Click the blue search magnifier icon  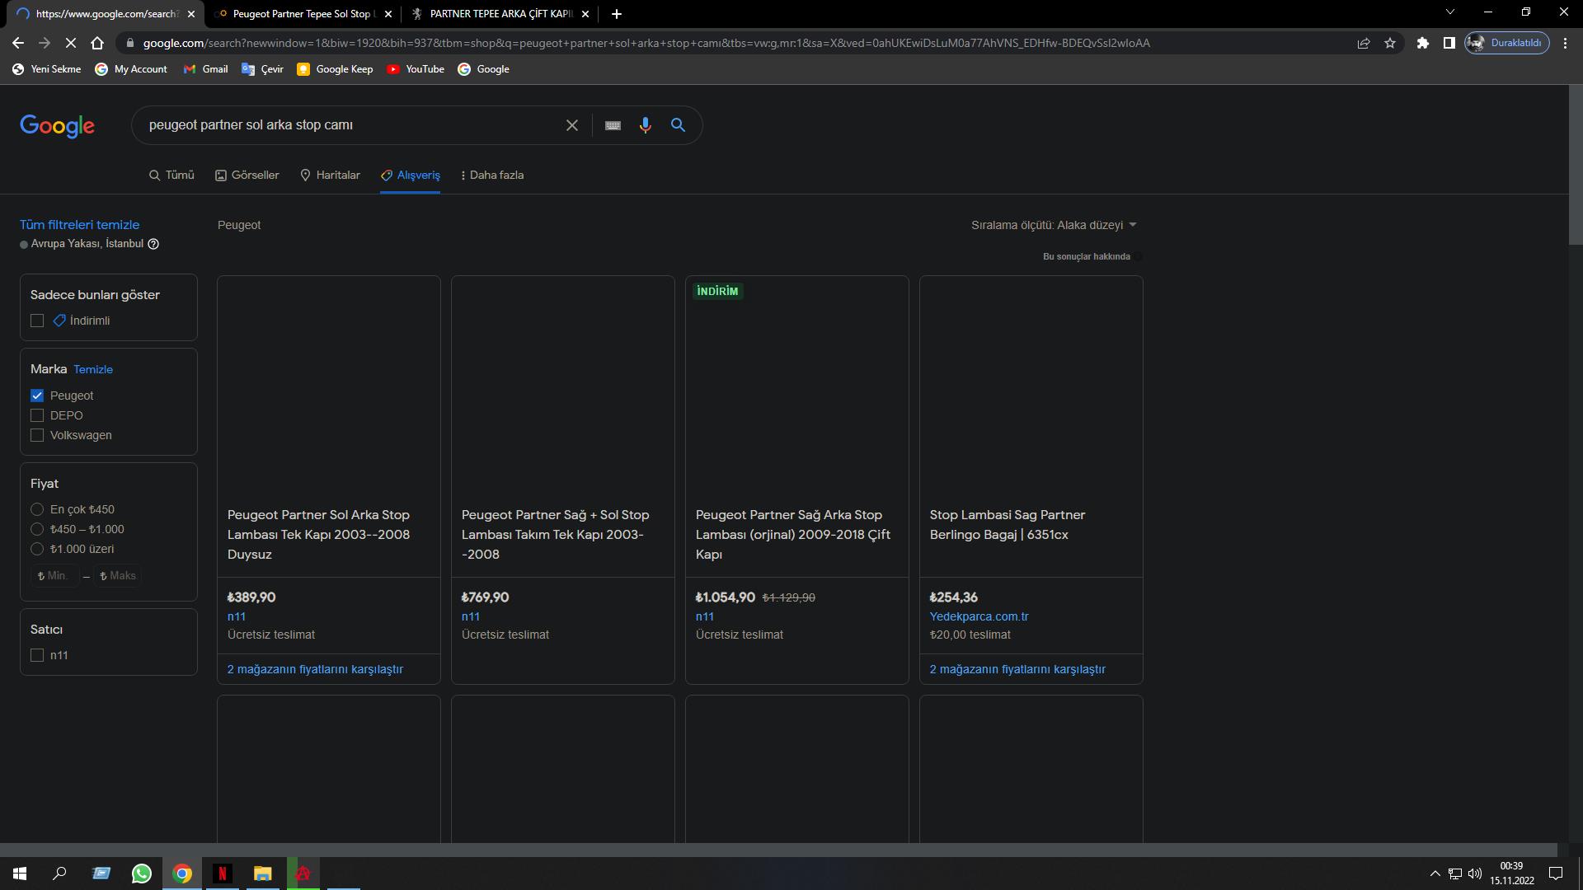pyautogui.click(x=678, y=125)
